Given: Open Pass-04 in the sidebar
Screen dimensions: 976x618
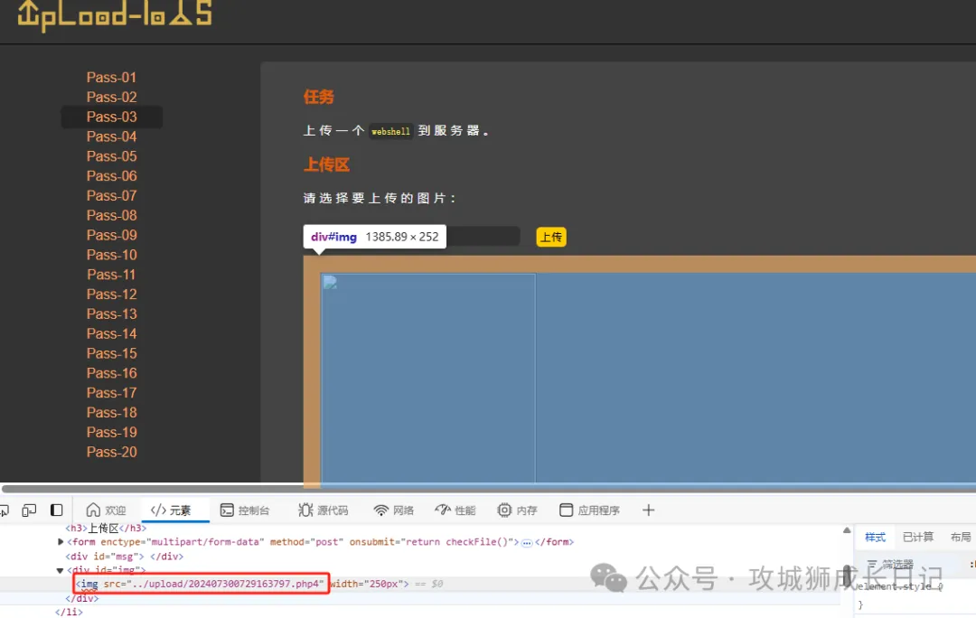Looking at the screenshot, I should 112,136.
